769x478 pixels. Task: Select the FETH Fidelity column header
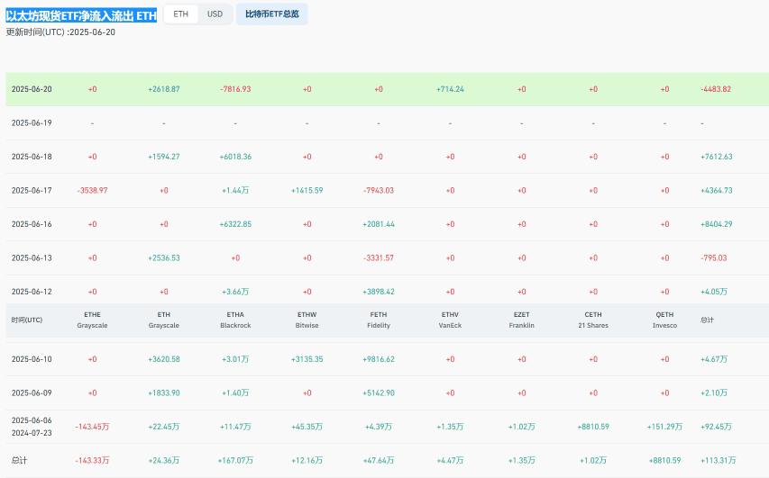coord(379,320)
